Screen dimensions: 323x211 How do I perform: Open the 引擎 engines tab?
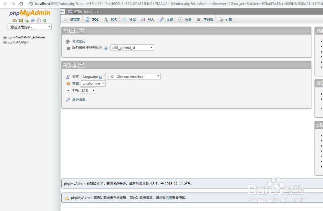tap(225, 20)
